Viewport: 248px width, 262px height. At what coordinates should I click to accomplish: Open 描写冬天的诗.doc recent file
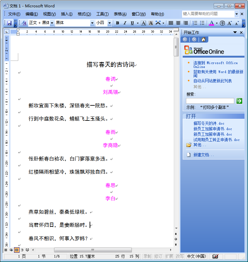point(209,123)
